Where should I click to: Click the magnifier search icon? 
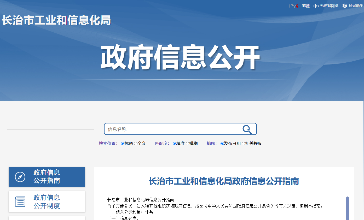247,129
